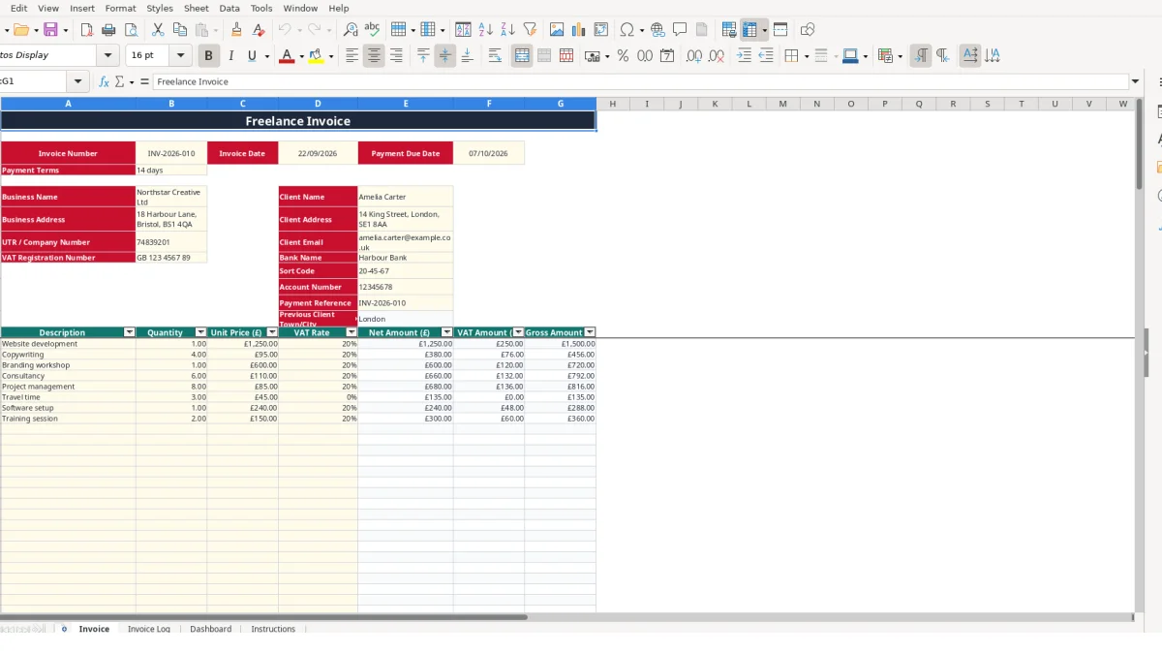1162x654 pixels.
Task: Open the Sort dialog
Action: (x=463, y=30)
